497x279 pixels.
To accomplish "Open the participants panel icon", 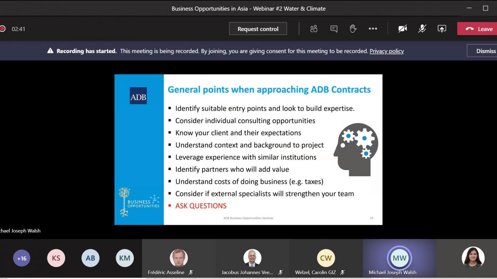I will coord(314,29).
